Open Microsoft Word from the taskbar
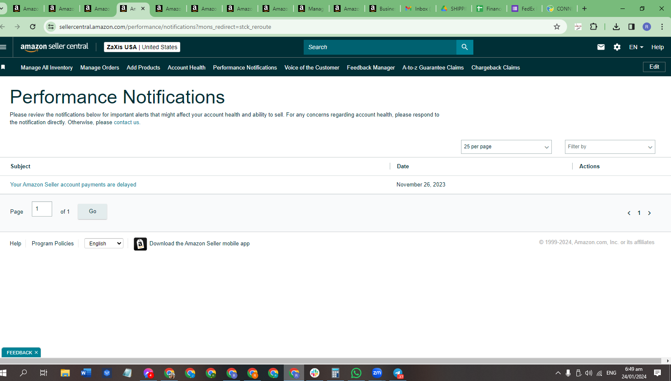 coord(86,373)
